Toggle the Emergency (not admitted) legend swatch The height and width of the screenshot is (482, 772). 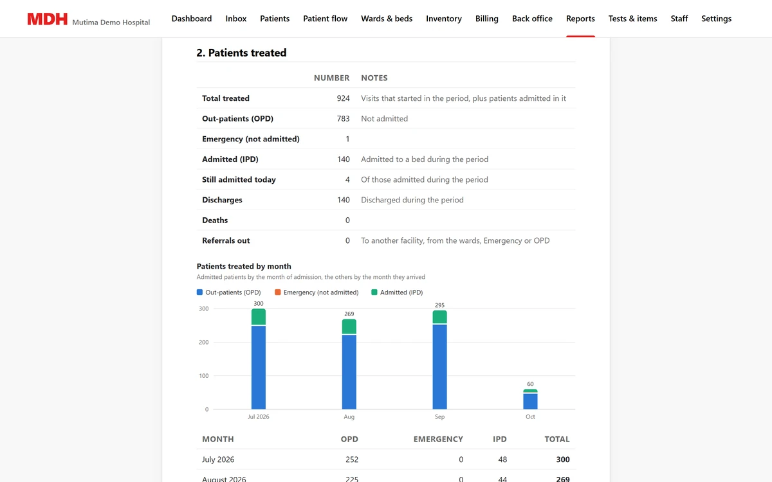point(278,292)
